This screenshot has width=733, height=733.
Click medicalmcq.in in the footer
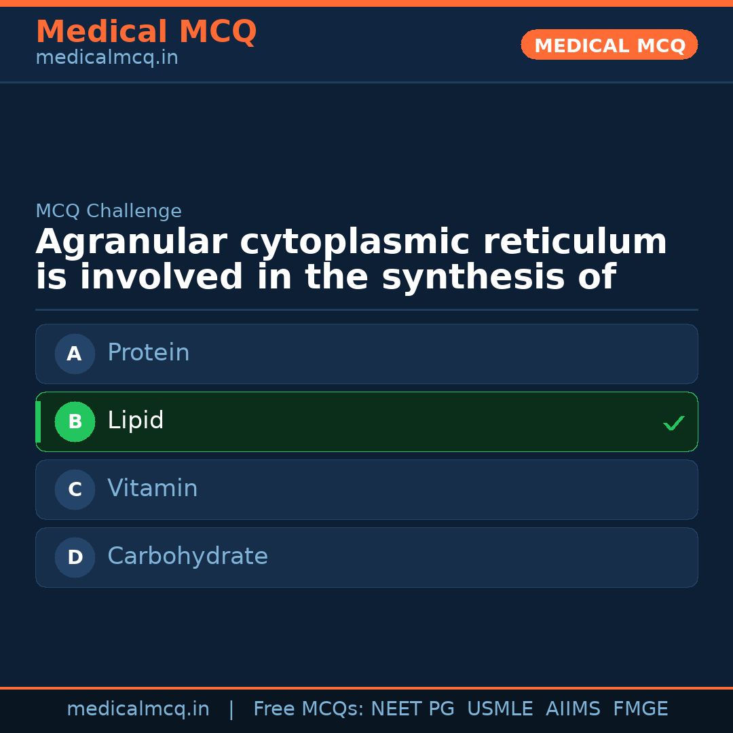pyautogui.click(x=138, y=709)
